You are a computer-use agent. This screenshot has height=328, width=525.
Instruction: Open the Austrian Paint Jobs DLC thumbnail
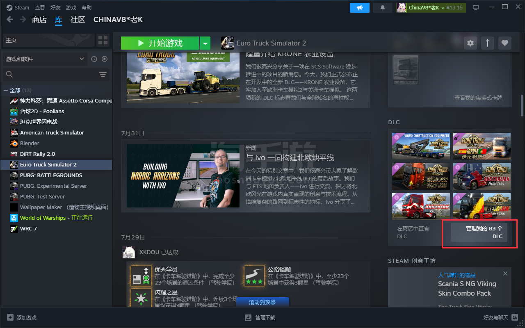pos(421,206)
